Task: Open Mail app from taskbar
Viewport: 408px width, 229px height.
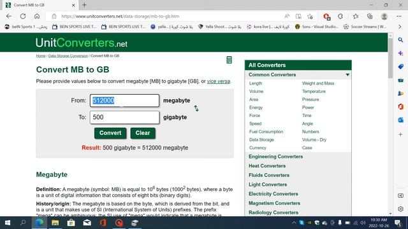Action: point(87,223)
